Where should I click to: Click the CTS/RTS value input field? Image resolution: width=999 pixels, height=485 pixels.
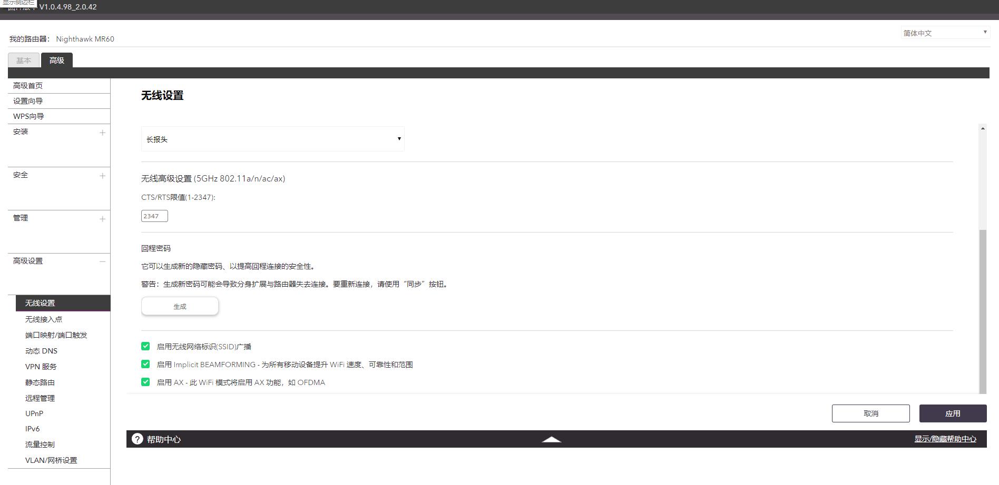[x=154, y=216]
